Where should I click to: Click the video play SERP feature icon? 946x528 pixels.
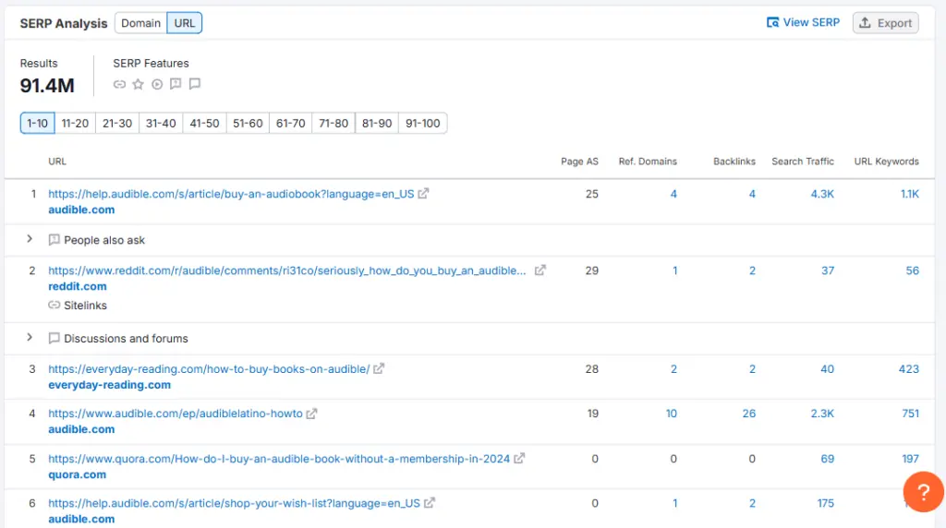tap(157, 84)
